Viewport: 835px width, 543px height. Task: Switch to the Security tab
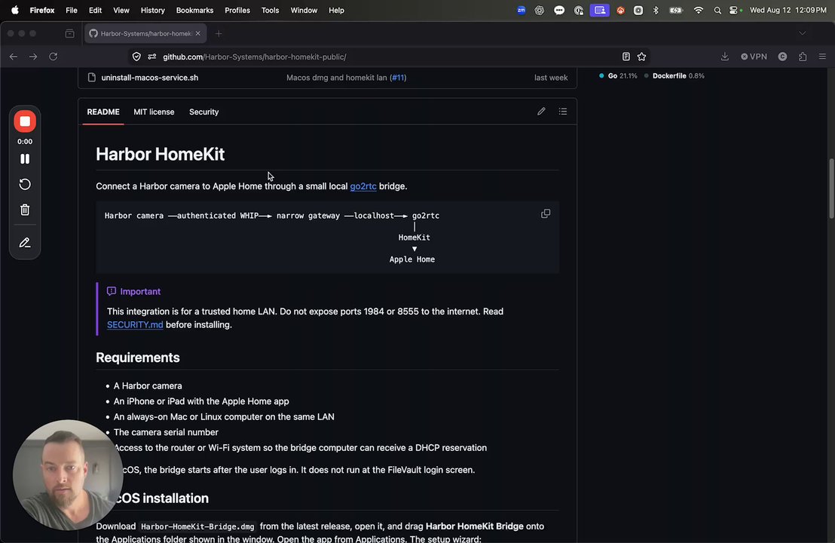[204, 112]
